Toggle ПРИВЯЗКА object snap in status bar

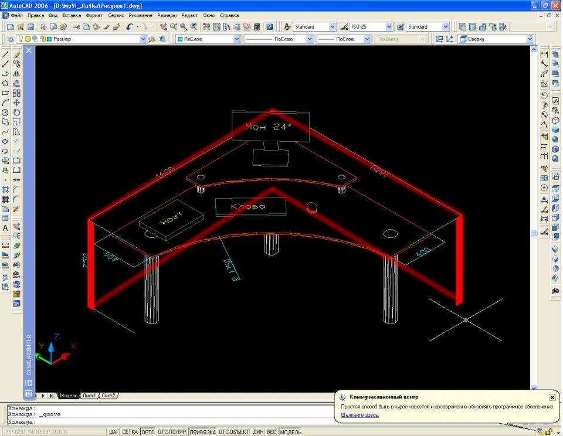pos(202,432)
